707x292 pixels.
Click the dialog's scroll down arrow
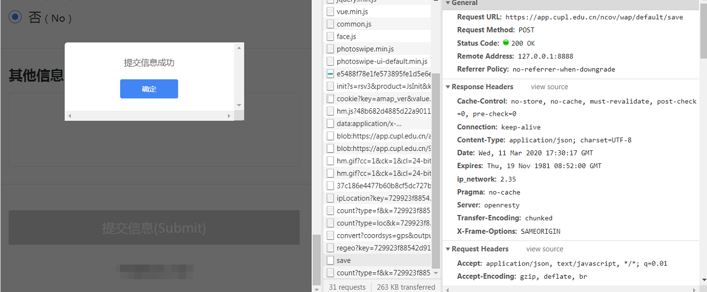[239, 105]
